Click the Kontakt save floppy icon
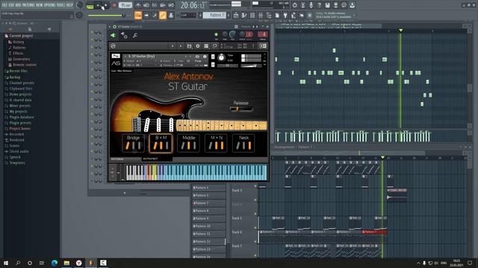478x268 pixels. 189,46
